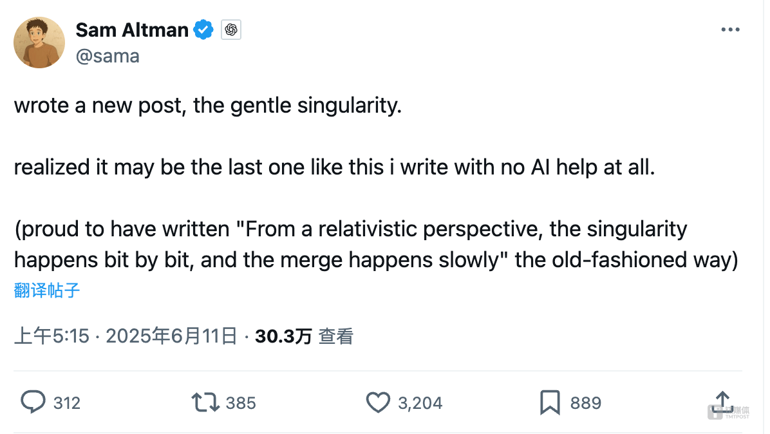Click the Sam Altman display name
Image resolution: width=770 pixels, height=434 pixels.
point(132,30)
